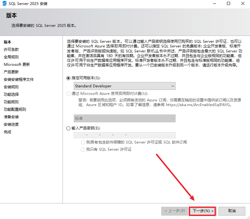Close the SQL Server 2025 setup window
The image size is (250, 219).
pos(243,4)
